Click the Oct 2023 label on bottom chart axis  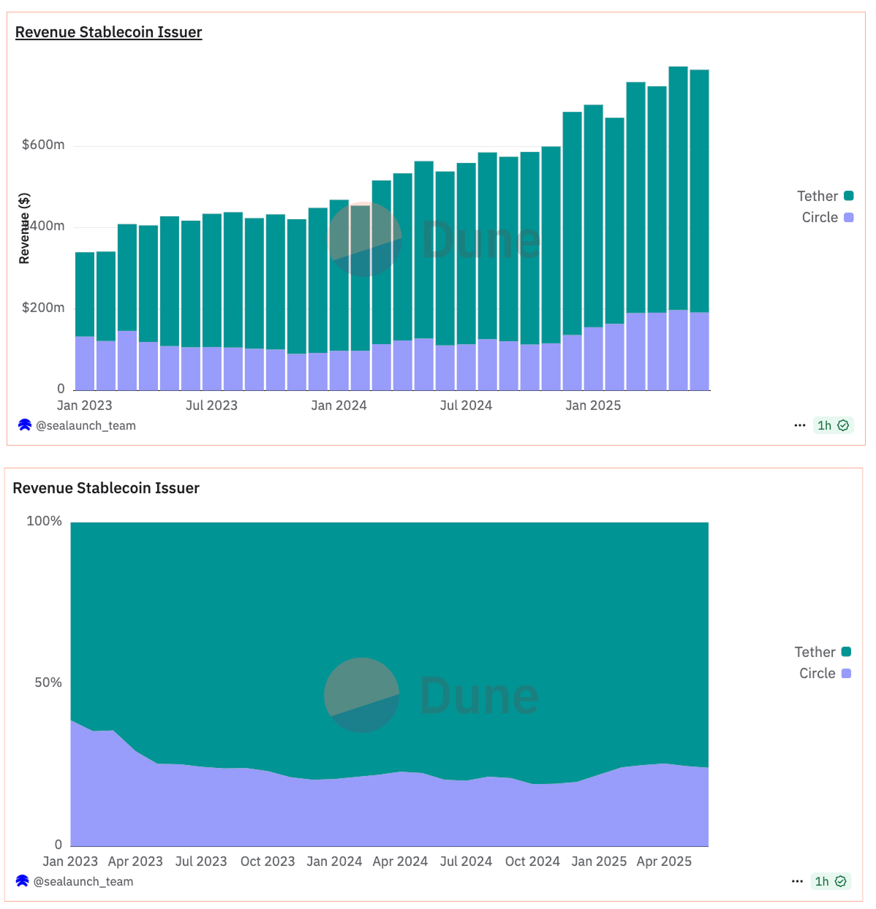[x=268, y=862]
